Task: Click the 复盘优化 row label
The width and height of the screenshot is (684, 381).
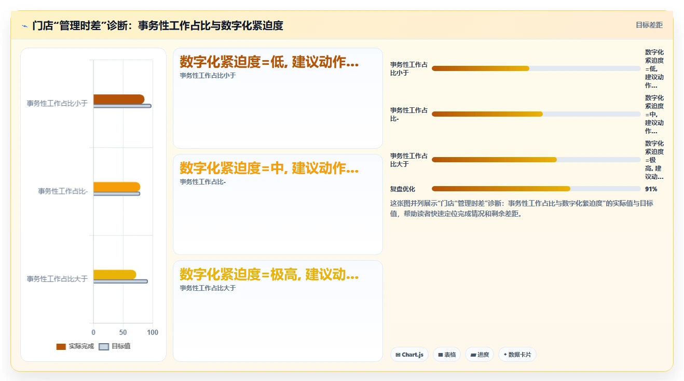Action: tap(403, 189)
